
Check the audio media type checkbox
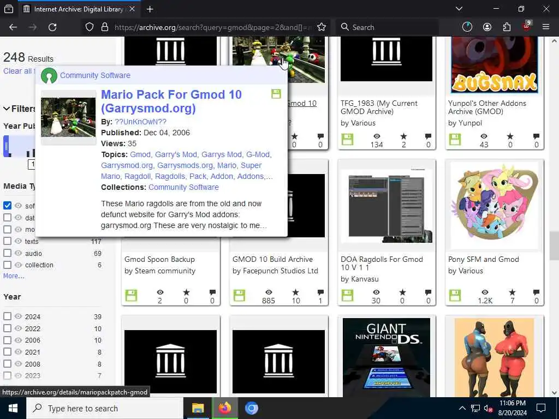(x=7, y=253)
